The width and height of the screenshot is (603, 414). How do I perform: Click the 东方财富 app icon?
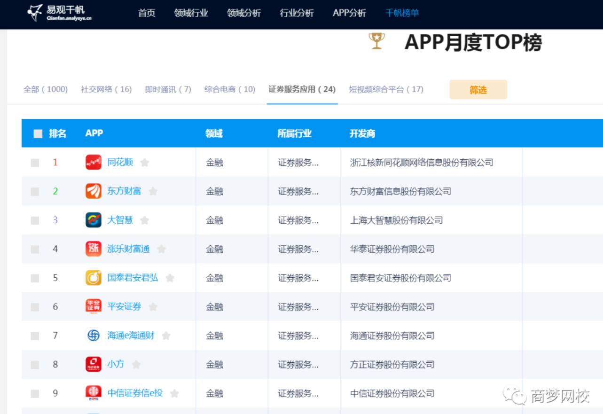pos(94,191)
